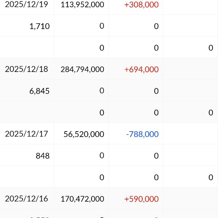218x218 pixels.
Task: Select the last-column zero under the 2025/12/17 entry
Action: click(x=211, y=177)
